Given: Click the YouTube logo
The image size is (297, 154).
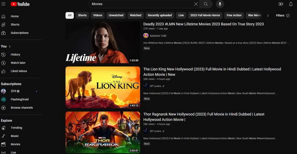Looking at the screenshot, I should (x=20, y=4).
